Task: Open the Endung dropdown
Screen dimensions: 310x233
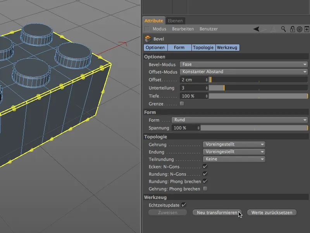Action: pyautogui.click(x=234, y=152)
